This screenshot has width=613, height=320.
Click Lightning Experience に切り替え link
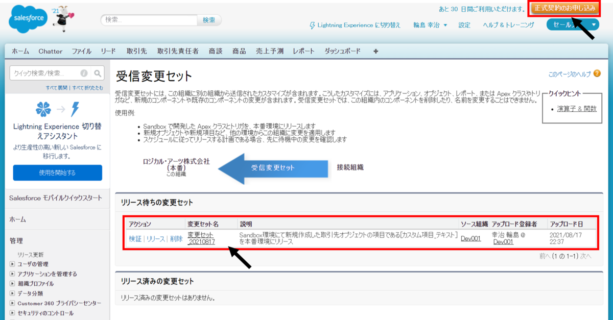click(359, 25)
